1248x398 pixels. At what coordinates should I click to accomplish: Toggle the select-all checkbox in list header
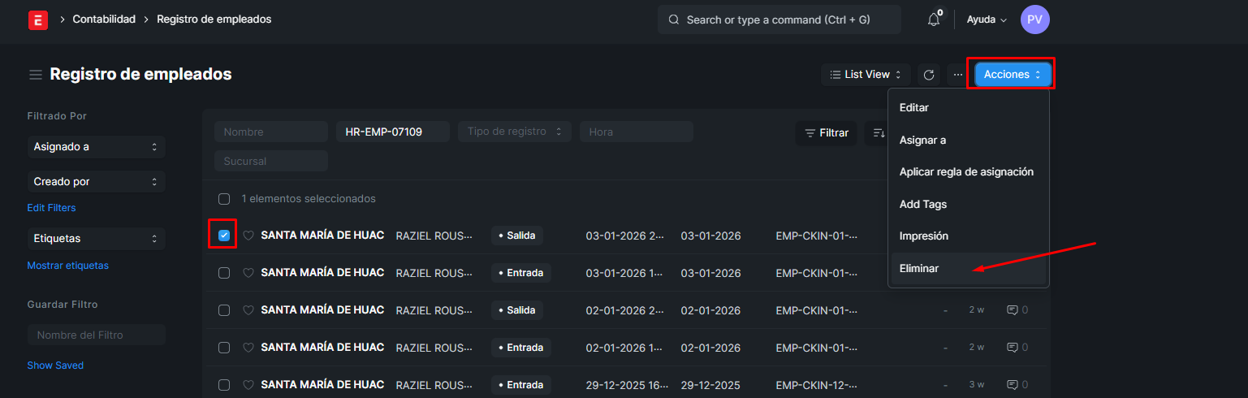pyautogui.click(x=224, y=199)
